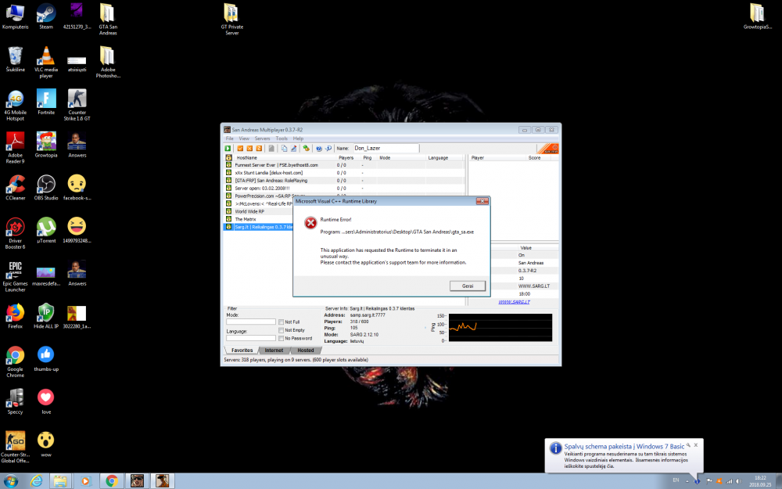The image size is (782, 489).
Task: Select the Fortnite desktop icon
Action: pyautogui.click(x=46, y=102)
